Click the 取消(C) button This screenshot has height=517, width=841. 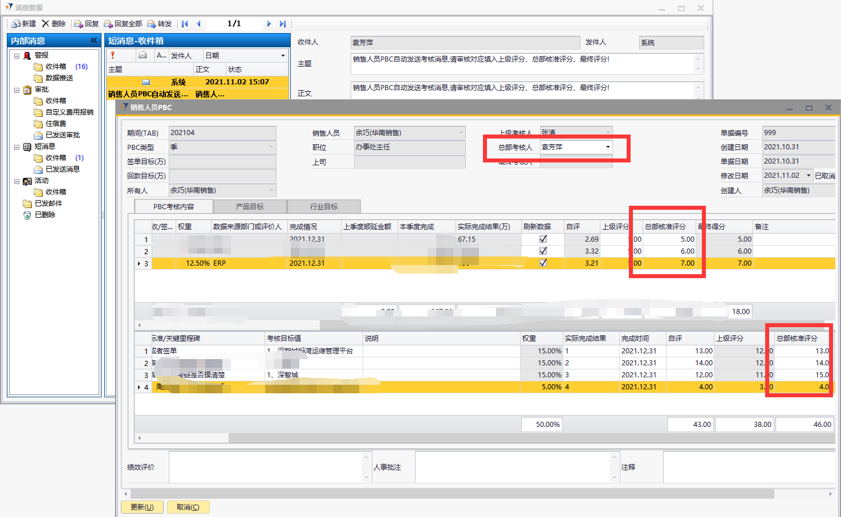pos(188,507)
